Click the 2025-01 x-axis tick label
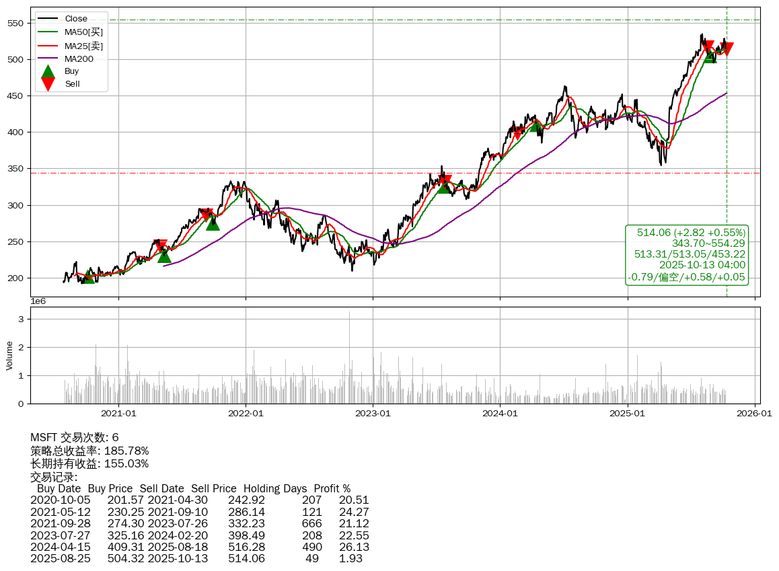 pos(627,414)
